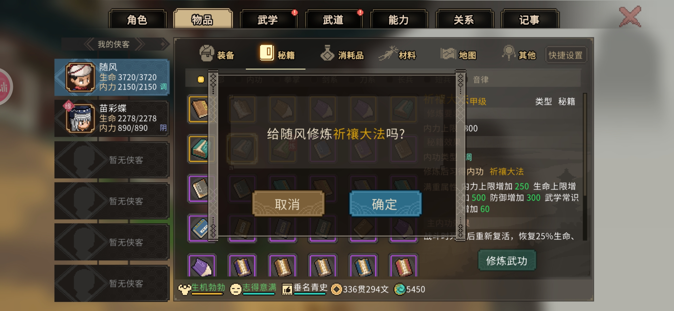Select the 音律 filter option
The image size is (674, 311).
coord(481,80)
